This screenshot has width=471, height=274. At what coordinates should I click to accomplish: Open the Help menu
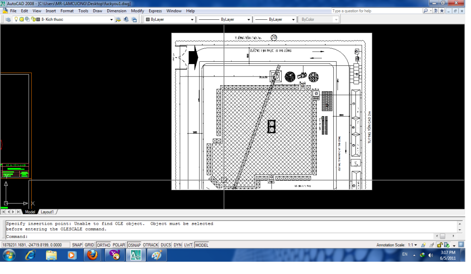coord(191,11)
